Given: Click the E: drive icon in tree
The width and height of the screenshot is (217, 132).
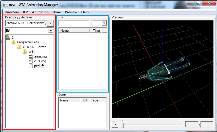Looking at the screenshot, I should (x=8, y=37).
